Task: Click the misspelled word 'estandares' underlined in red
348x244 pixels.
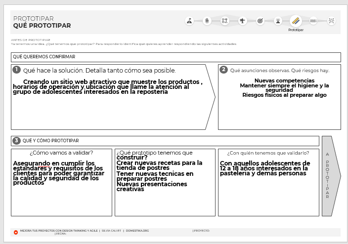Action: pyautogui.click(x=30, y=168)
